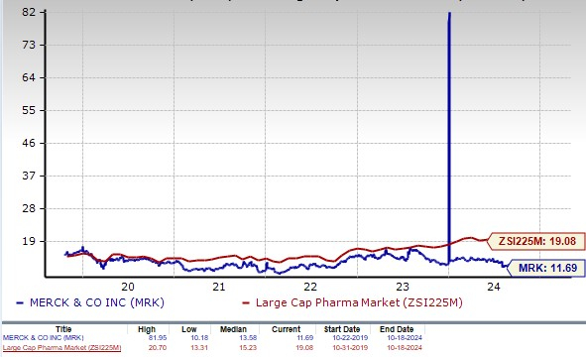Click the MRK: 11.69 value tag

[547, 268]
